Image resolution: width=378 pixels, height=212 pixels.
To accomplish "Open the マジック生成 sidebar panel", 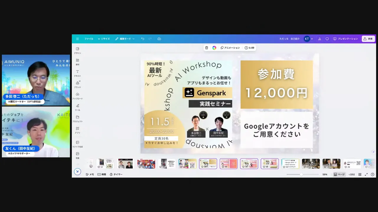I will pyautogui.click(x=77, y=144).
